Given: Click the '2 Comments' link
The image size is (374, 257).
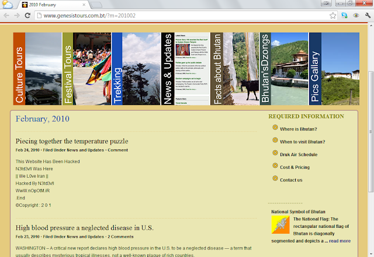Looking at the screenshot, I should tap(120, 237).
